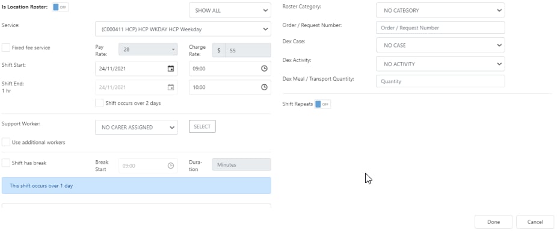The width and height of the screenshot is (557, 233).
Task: Click the 'This shift occurs over 1 day' banner
Action: [x=137, y=185]
